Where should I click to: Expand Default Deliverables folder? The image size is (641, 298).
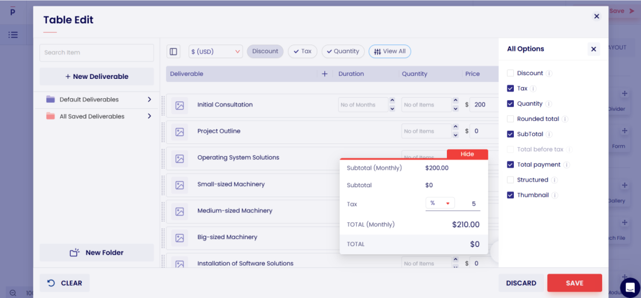point(149,100)
